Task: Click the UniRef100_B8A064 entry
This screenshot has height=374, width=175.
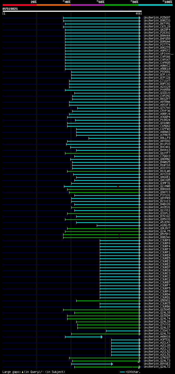Action: coord(157,36)
